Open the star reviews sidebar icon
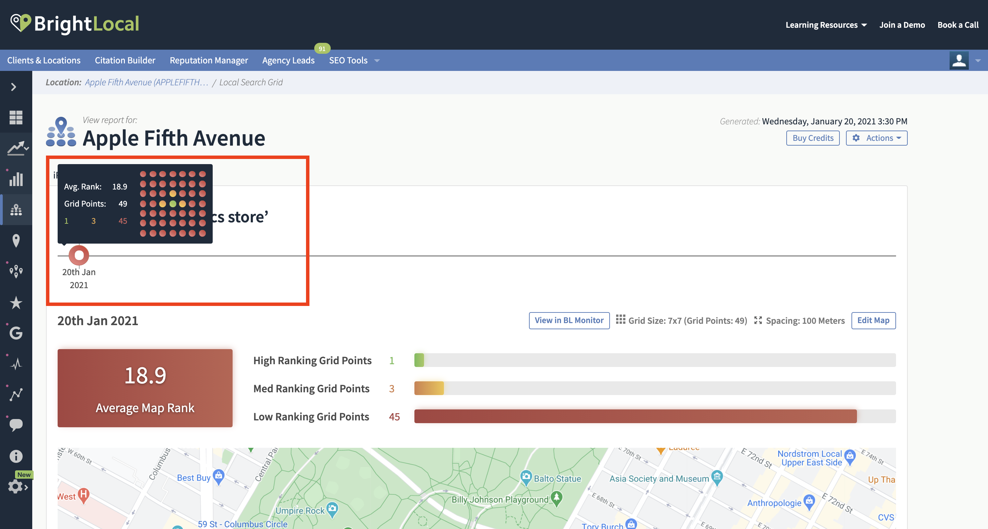988x529 pixels. [x=16, y=303]
